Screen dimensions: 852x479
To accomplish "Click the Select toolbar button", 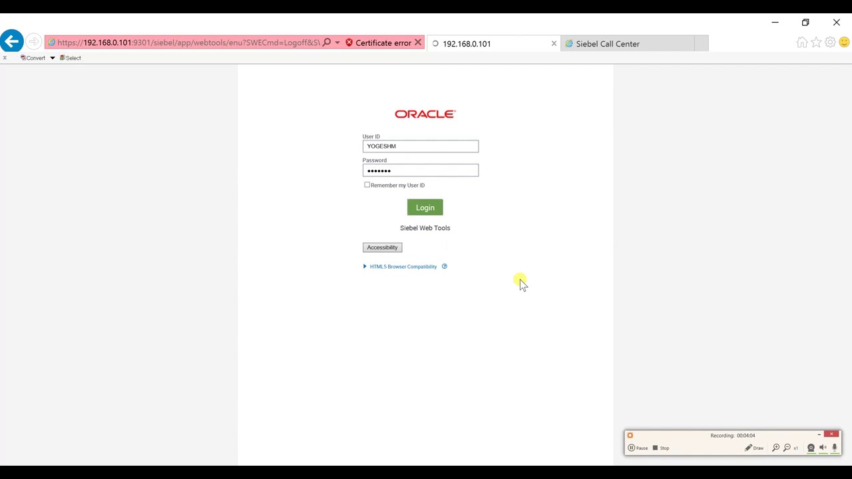I will [71, 58].
